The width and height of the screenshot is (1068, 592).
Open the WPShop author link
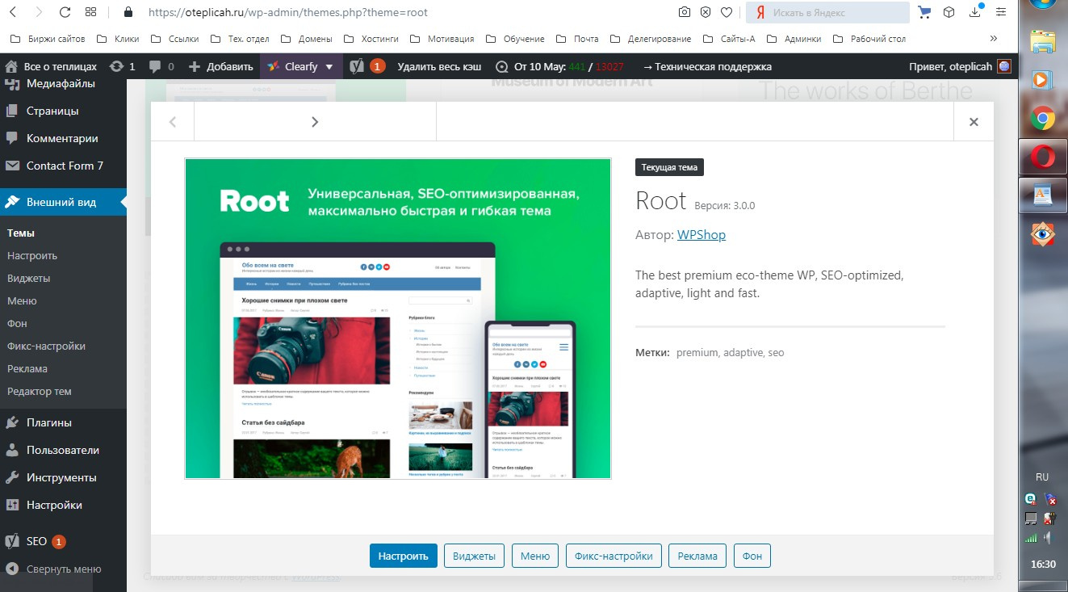pyautogui.click(x=702, y=235)
